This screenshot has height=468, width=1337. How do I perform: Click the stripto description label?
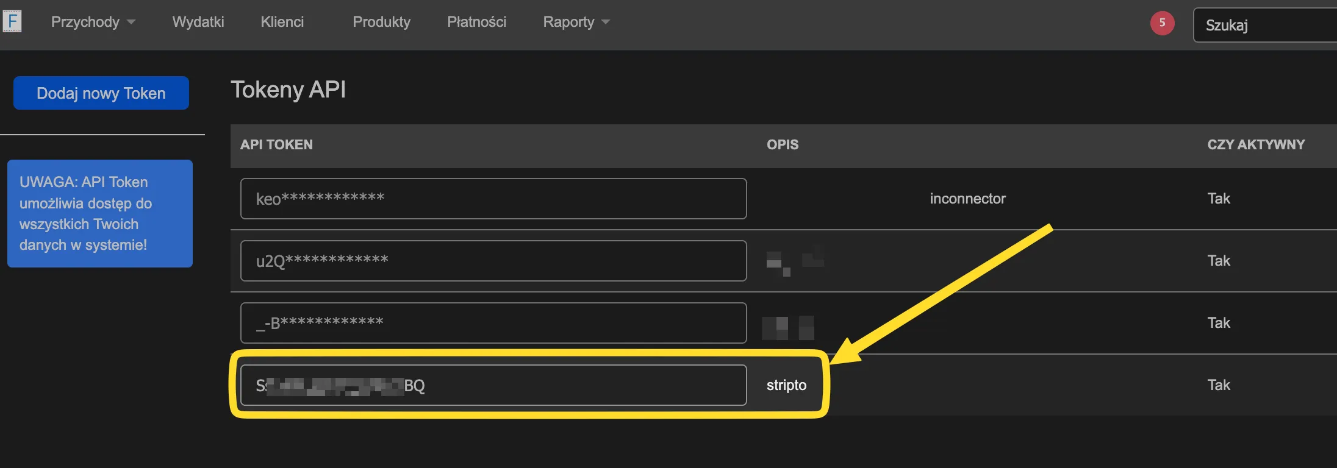click(786, 385)
